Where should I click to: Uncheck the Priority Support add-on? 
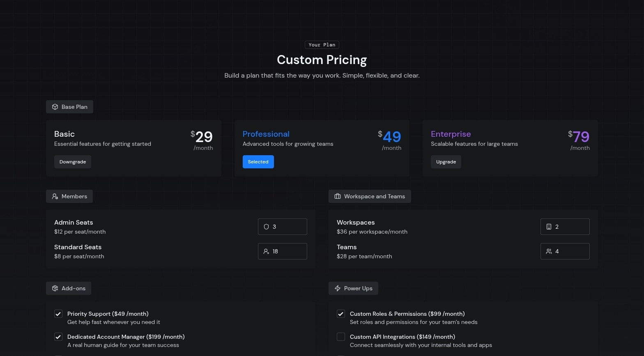pos(58,314)
